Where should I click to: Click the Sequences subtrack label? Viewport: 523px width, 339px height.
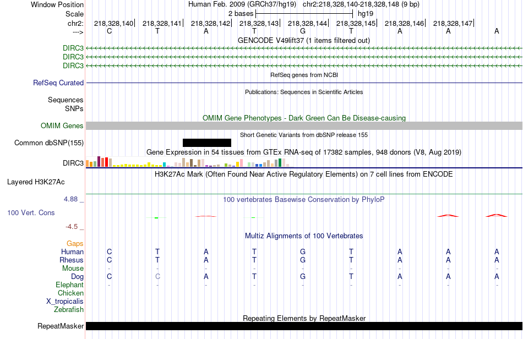point(66,100)
